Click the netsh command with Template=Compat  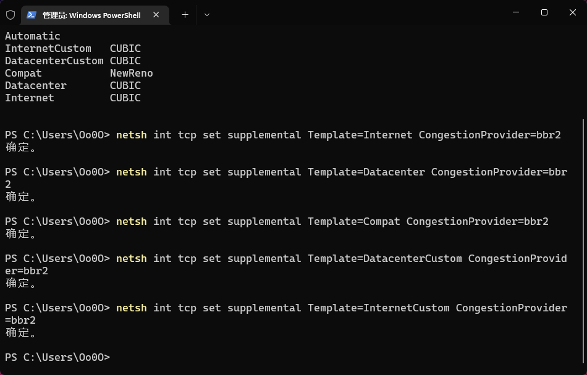click(x=332, y=221)
